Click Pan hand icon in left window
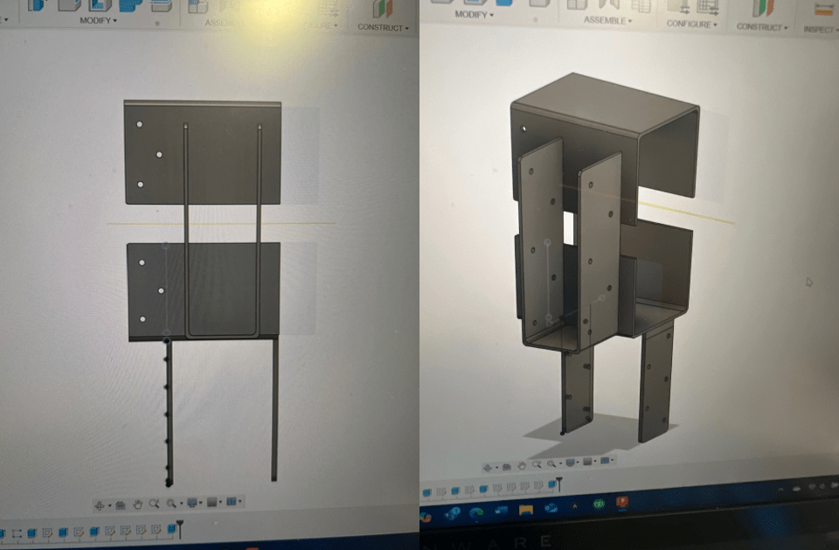The height and width of the screenshot is (550, 839). tap(137, 505)
